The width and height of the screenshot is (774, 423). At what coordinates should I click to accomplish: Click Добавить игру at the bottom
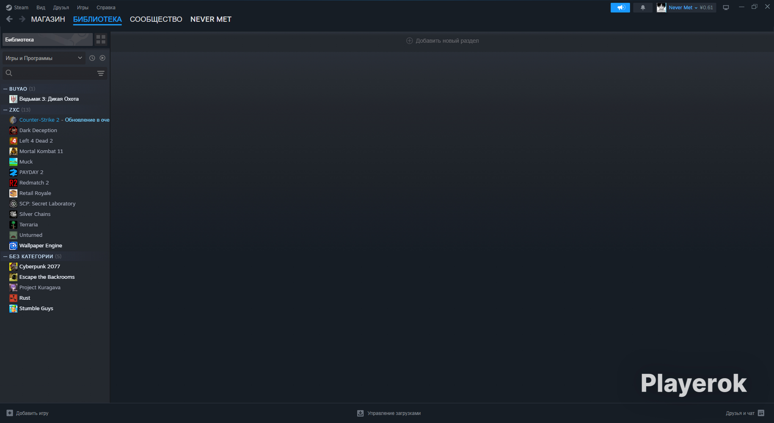click(x=28, y=413)
